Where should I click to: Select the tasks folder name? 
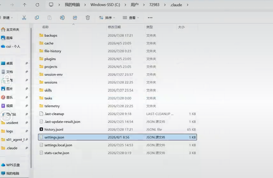pos(48,98)
